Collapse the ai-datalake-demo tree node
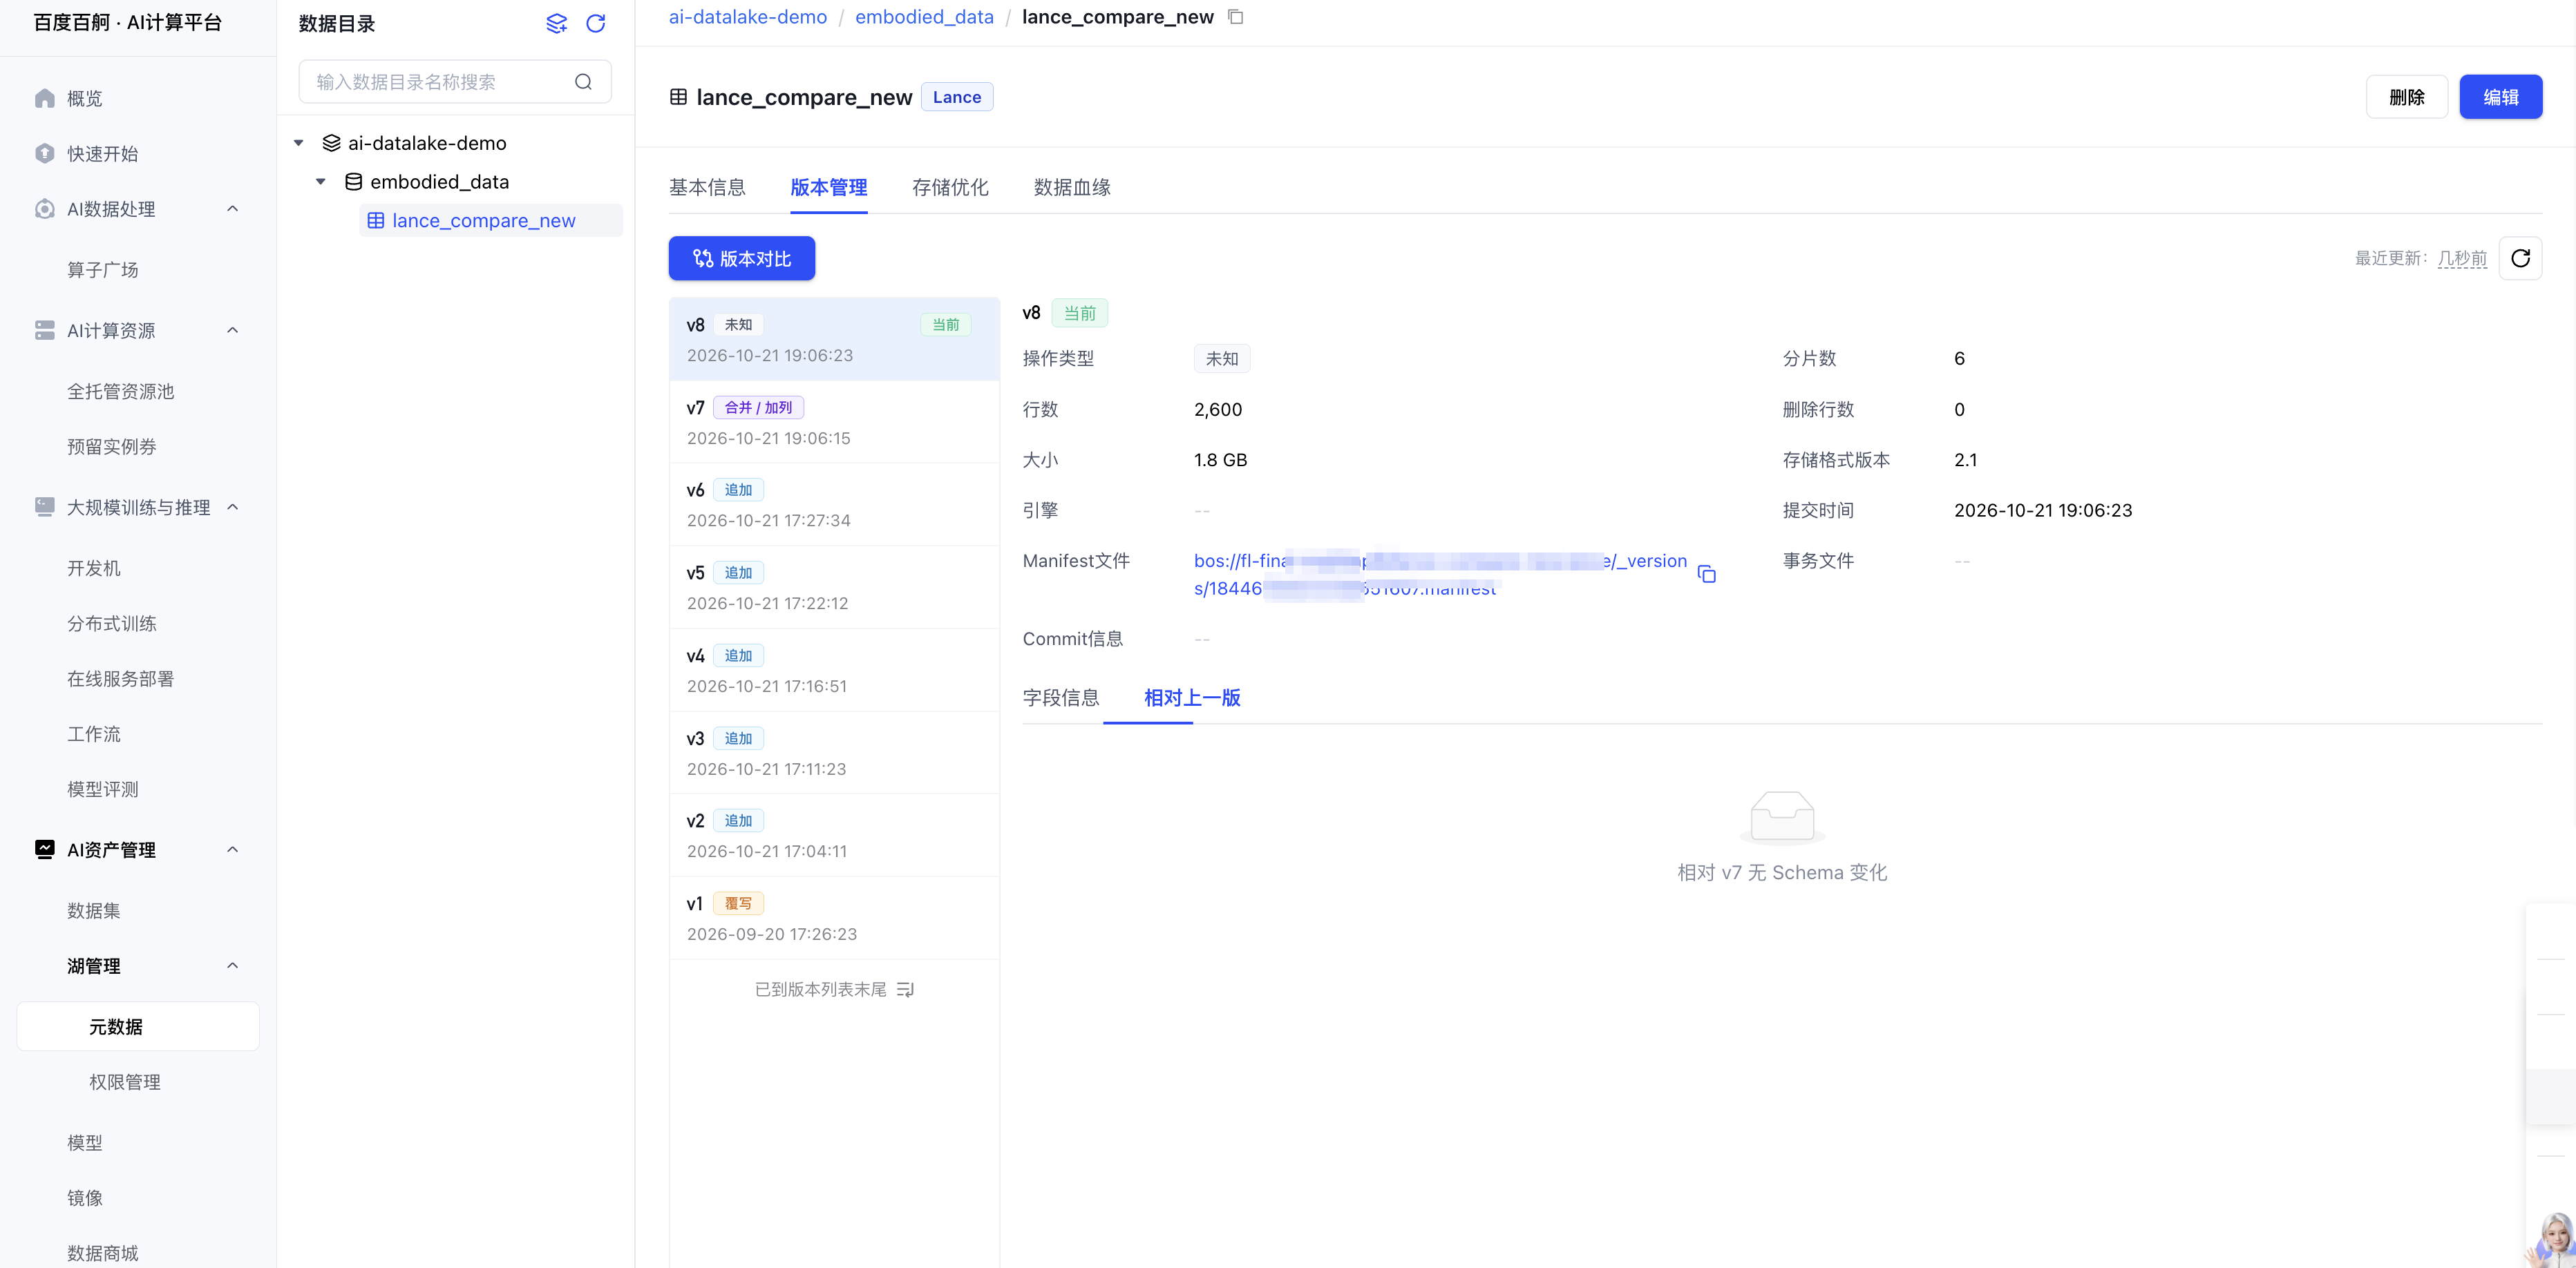Screen dimensions: 2576x1268 [x=298, y=143]
